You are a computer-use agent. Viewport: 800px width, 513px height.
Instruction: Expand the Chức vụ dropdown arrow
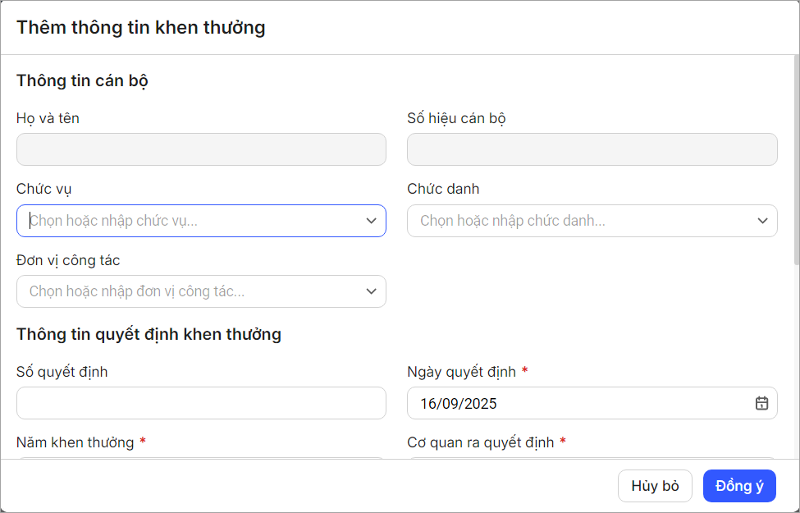pyautogui.click(x=371, y=221)
